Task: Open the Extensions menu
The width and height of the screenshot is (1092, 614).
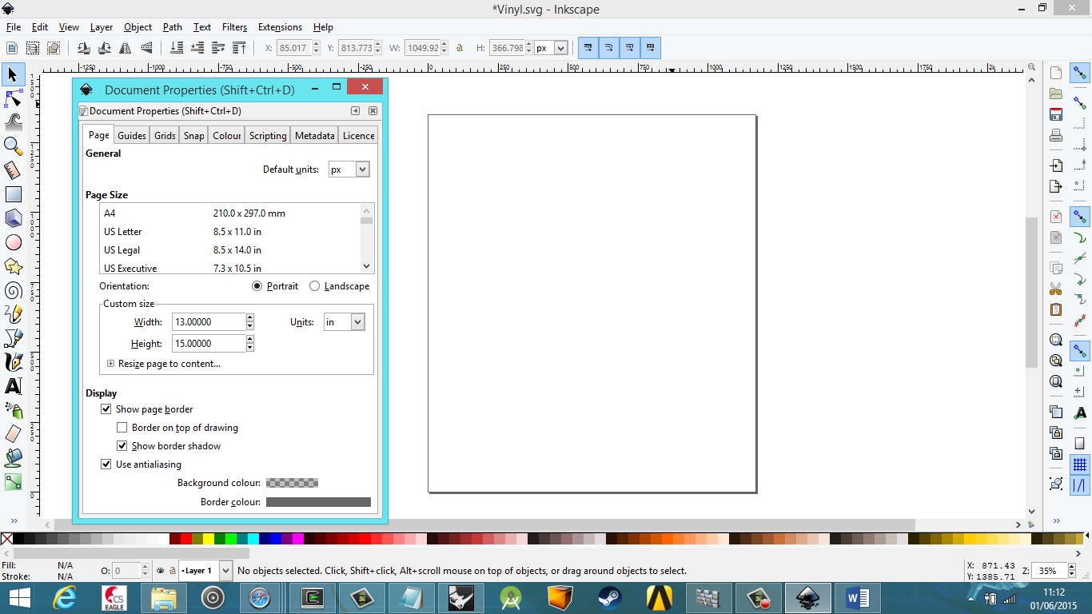Action: [280, 27]
